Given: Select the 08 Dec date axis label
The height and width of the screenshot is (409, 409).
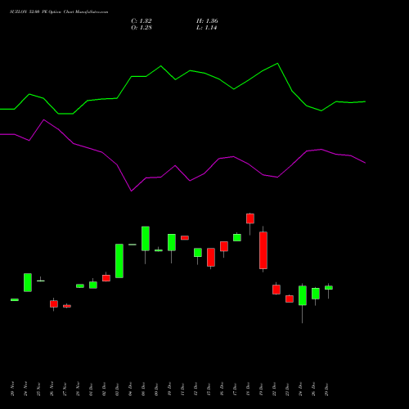Looking at the screenshot, I should [x=143, y=389].
